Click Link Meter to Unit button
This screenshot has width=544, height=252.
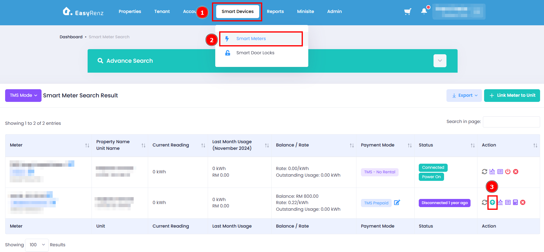pyautogui.click(x=512, y=95)
